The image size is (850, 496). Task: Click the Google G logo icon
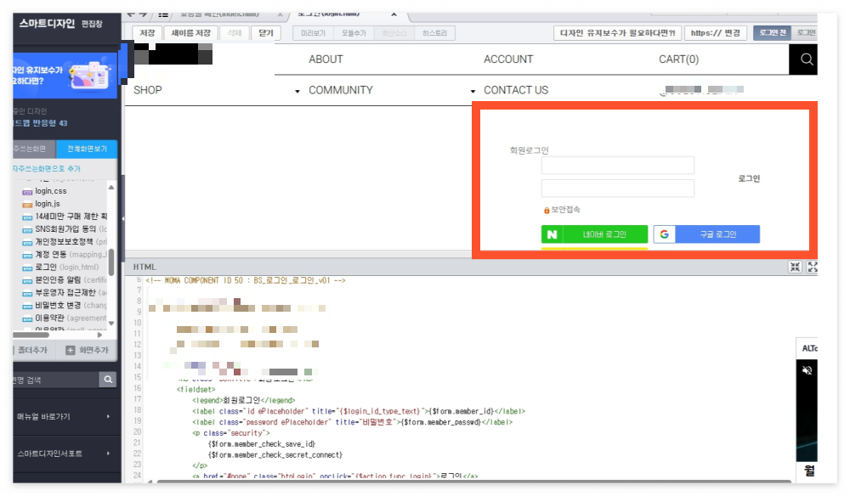[664, 234]
